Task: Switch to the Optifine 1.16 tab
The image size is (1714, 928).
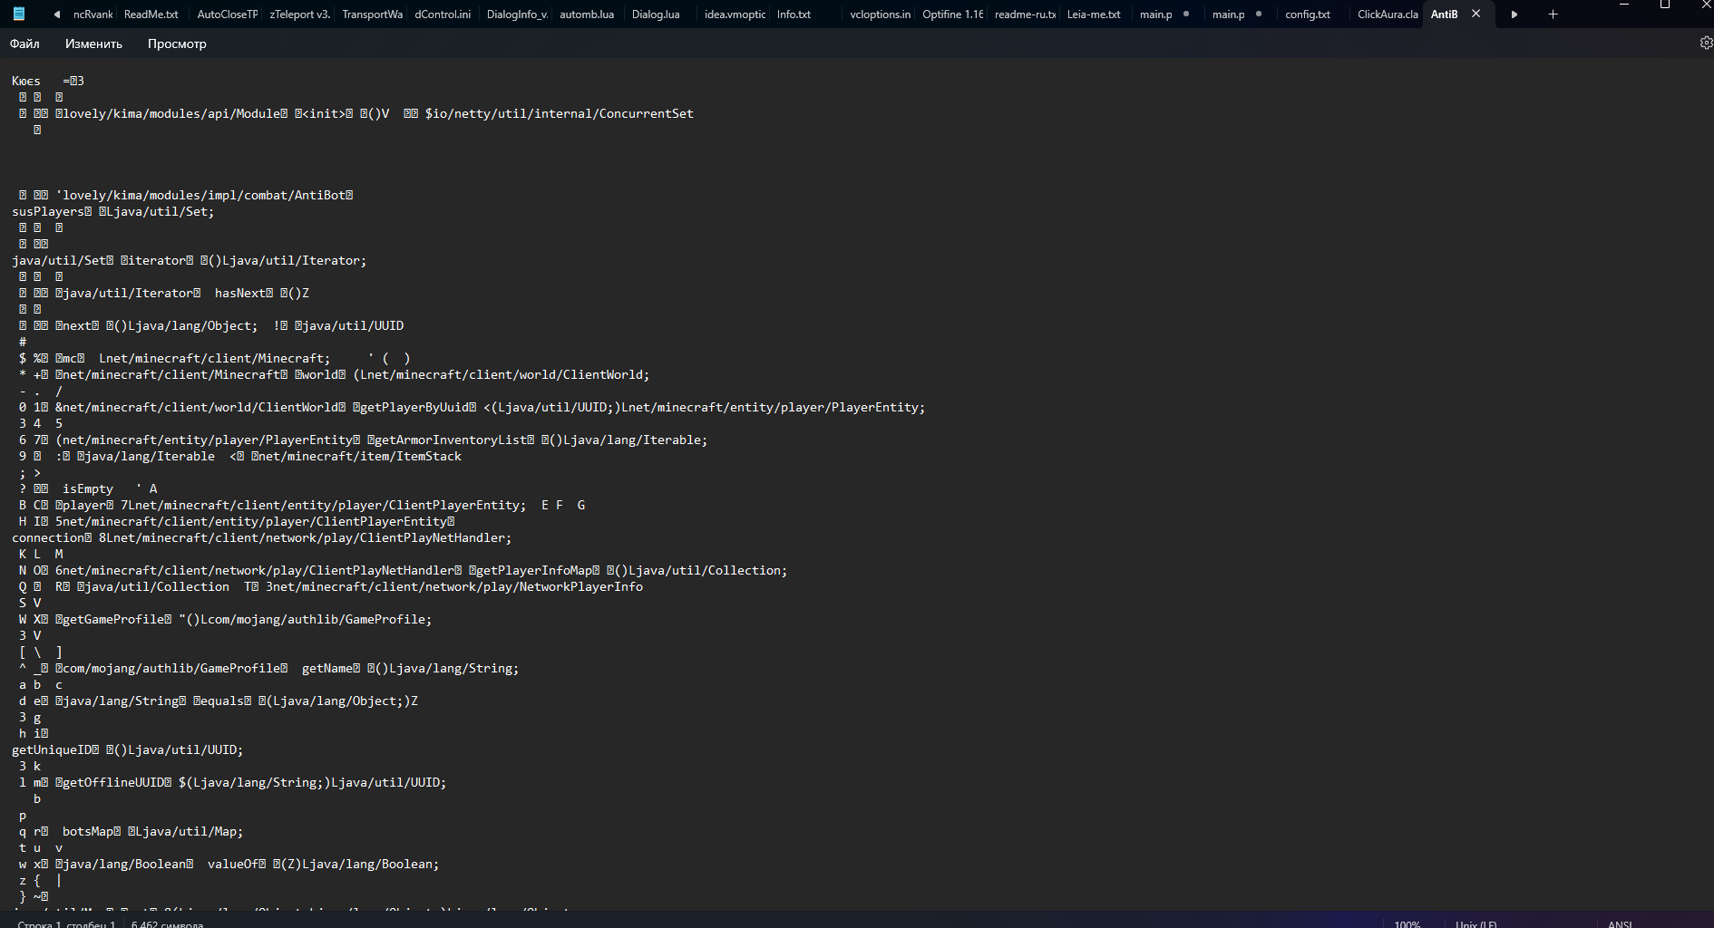Action: (952, 14)
